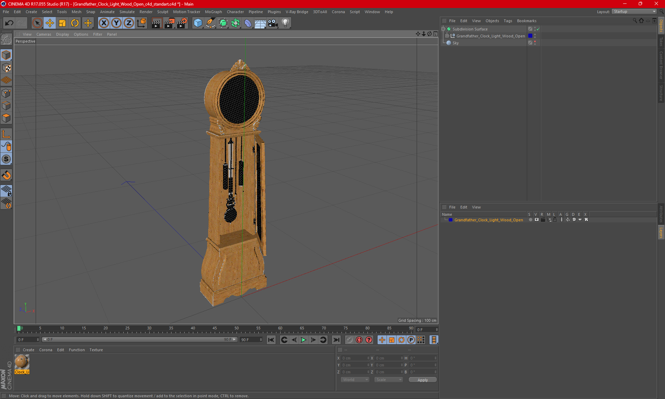Viewport: 665px width, 399px height.
Task: Select Clock_Li material thumbnail
Action: [x=22, y=362]
